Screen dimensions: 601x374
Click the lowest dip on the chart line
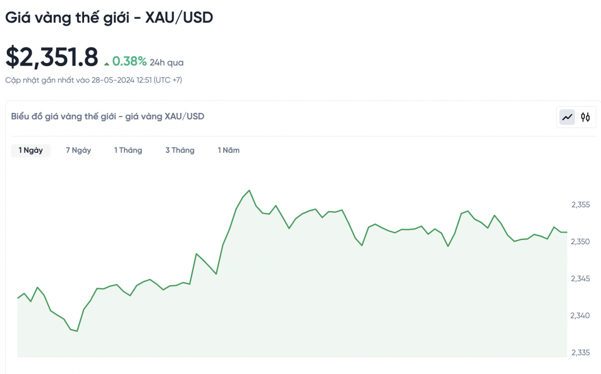tap(77, 331)
